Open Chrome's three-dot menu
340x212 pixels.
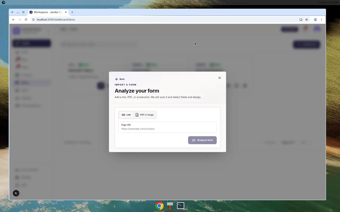[321, 20]
